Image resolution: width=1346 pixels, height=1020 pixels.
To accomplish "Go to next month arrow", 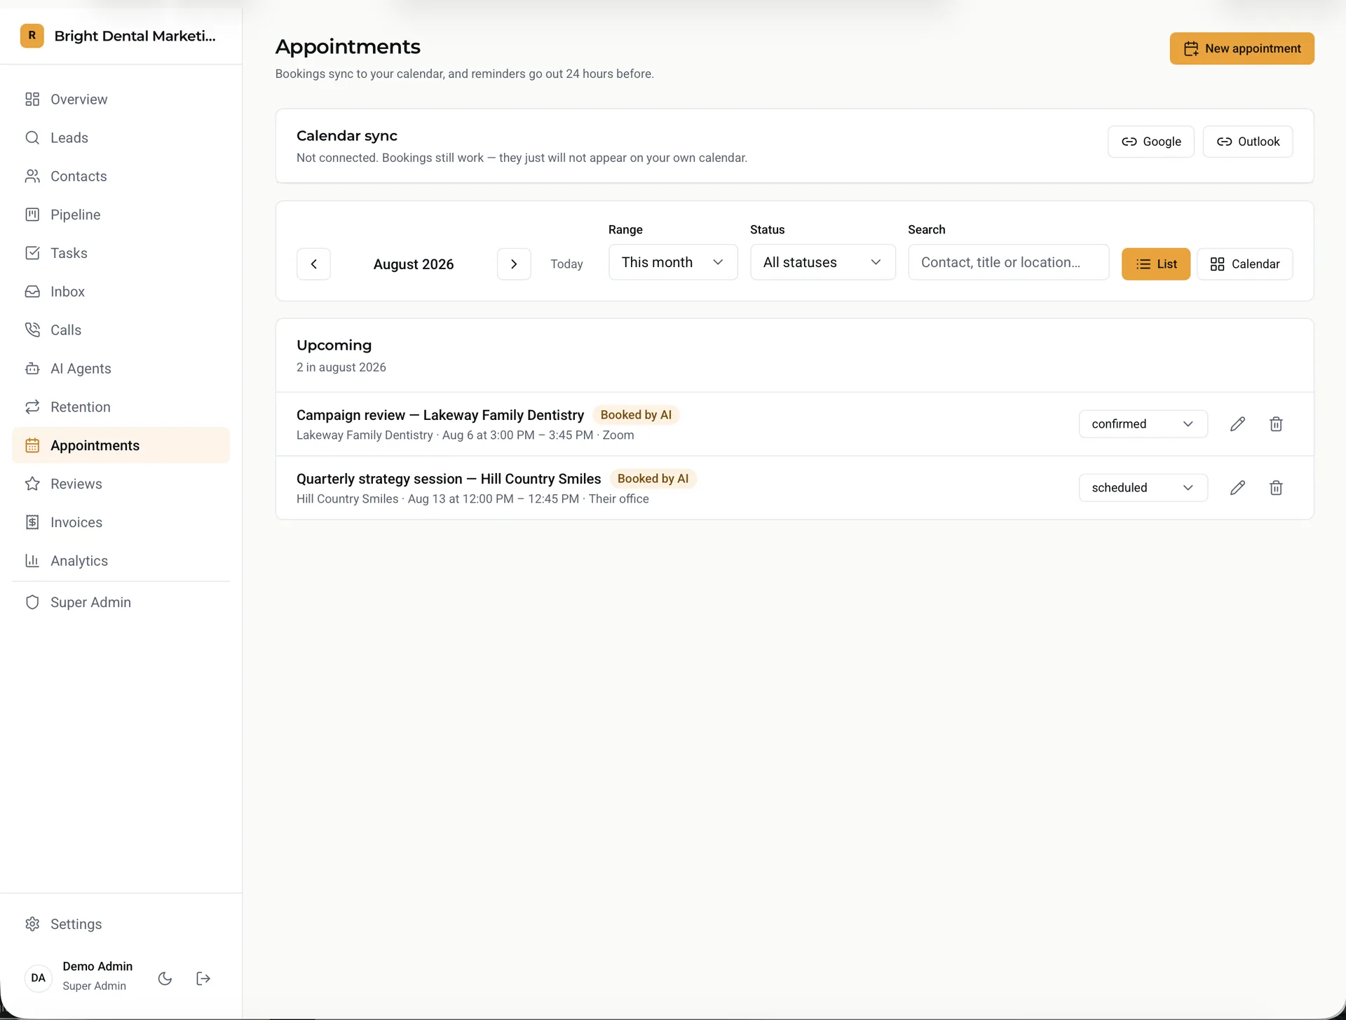I will (514, 264).
